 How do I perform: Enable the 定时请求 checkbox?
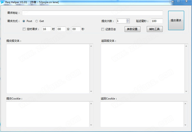coord(24,29)
